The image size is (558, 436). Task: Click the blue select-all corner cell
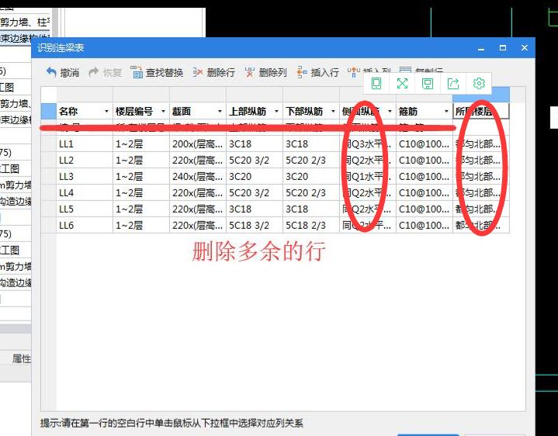tap(49, 111)
